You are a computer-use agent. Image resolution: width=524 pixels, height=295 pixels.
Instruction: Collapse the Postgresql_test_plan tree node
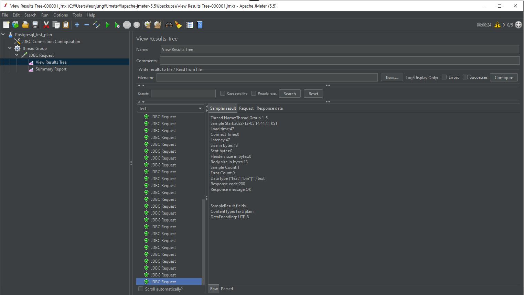3,34
